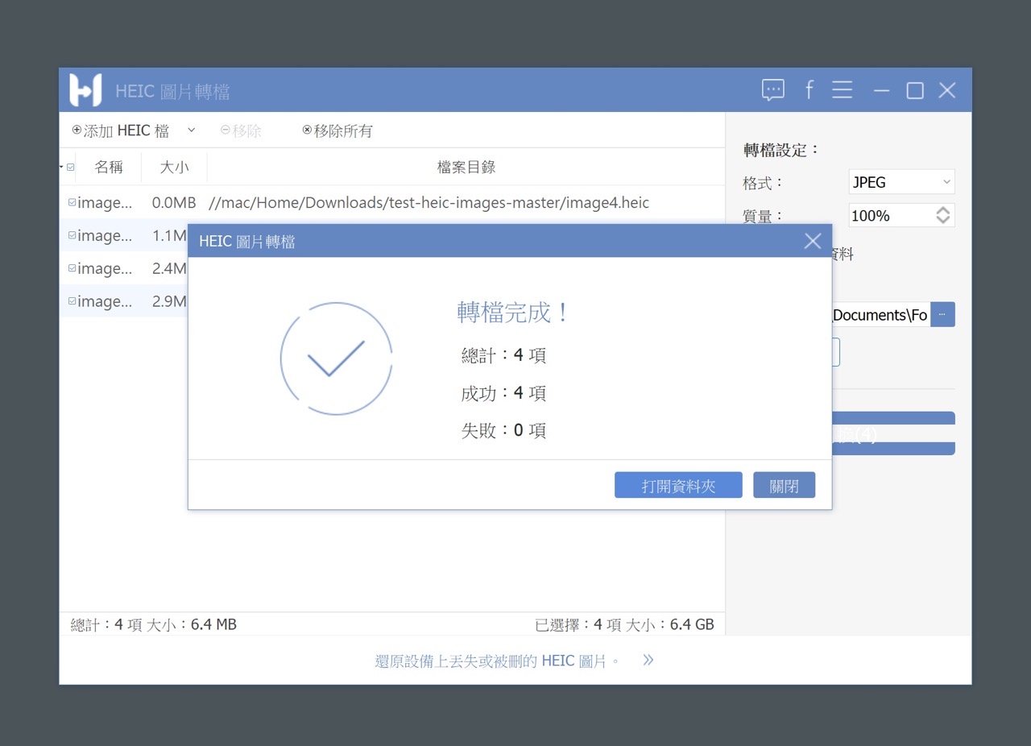This screenshot has height=746, width=1031.
Task: Maximize the HEIC converter window
Action: (x=915, y=90)
